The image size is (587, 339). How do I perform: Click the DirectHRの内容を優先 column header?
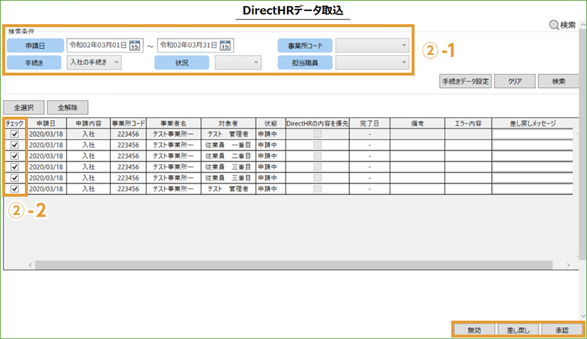tap(318, 123)
